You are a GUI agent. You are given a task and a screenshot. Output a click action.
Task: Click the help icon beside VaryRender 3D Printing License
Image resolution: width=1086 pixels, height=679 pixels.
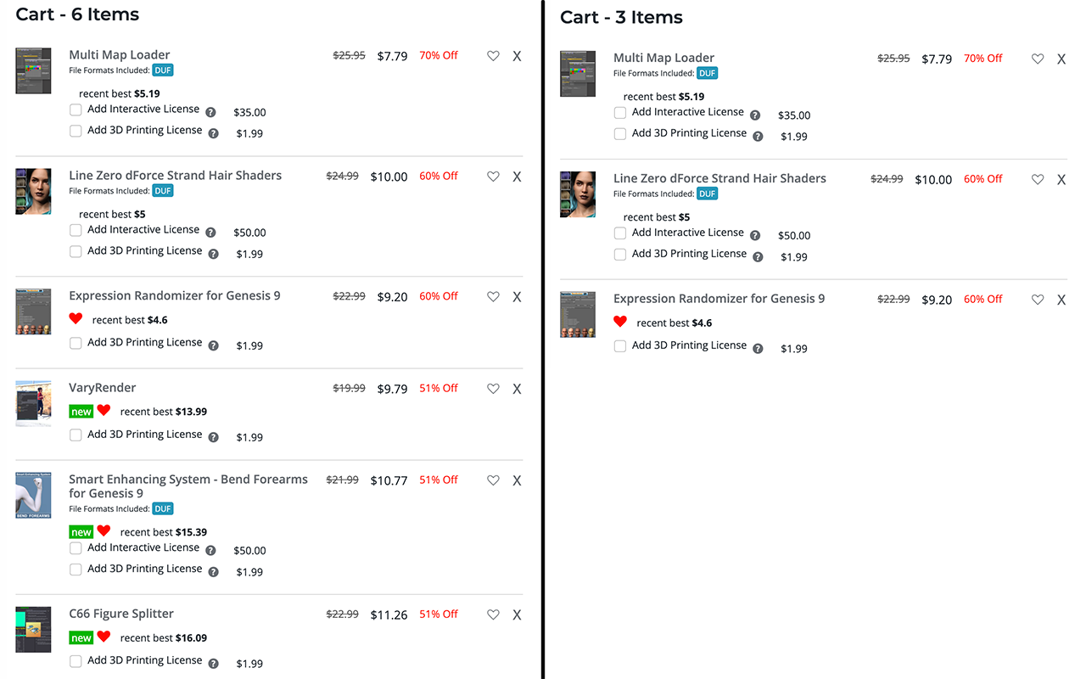click(x=213, y=438)
